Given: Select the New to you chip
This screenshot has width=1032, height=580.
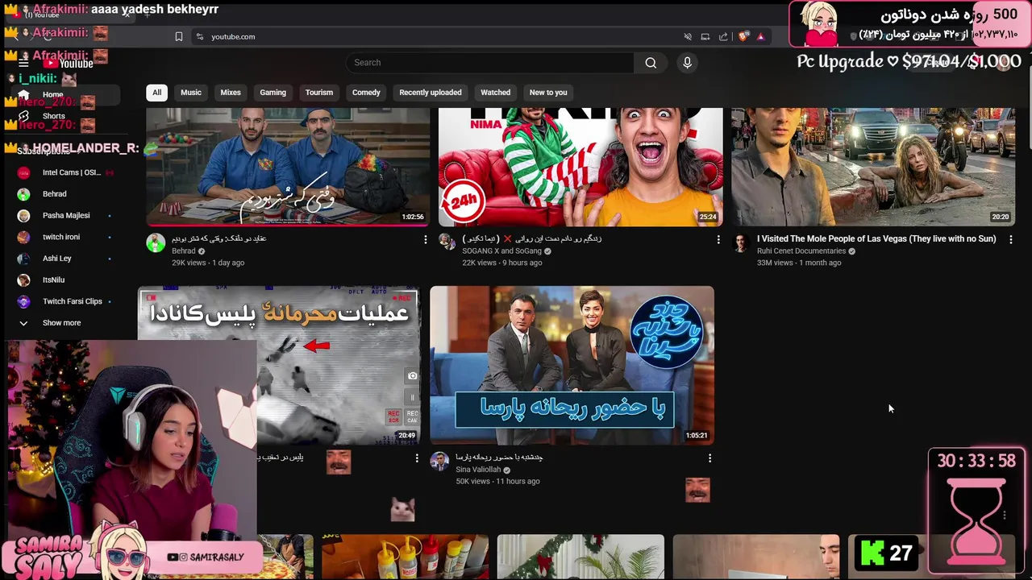Looking at the screenshot, I should point(548,92).
